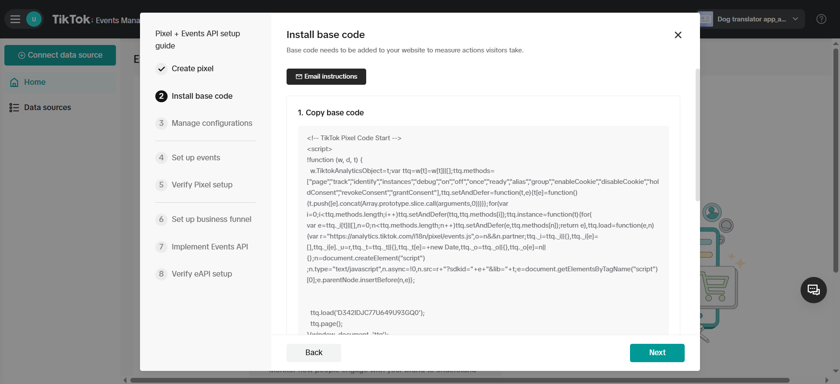Click 'Pixel + Events API setup guide' title
The image size is (840, 384).
coord(198,40)
